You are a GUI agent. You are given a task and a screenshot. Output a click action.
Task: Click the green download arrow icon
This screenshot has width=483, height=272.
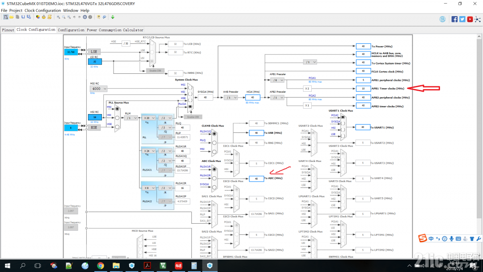113,17
